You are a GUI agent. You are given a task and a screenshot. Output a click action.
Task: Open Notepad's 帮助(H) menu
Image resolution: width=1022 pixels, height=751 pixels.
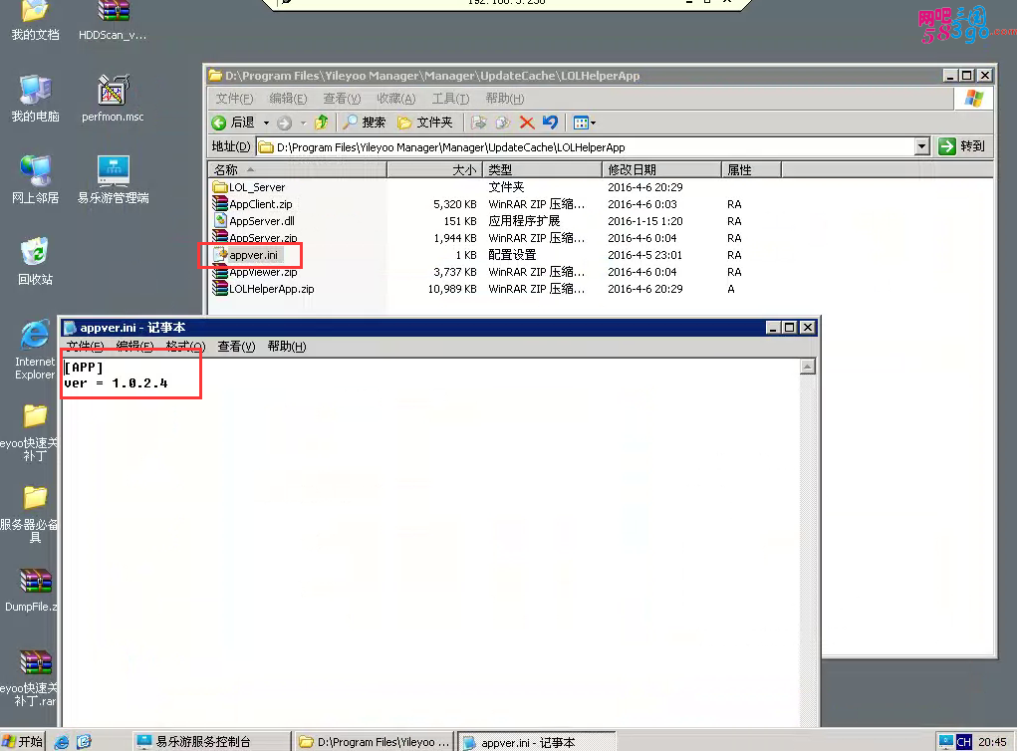tap(287, 347)
